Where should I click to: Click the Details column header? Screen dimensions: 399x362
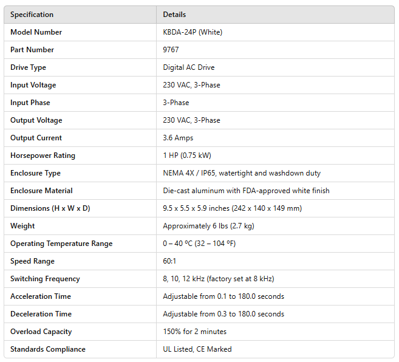pos(174,15)
